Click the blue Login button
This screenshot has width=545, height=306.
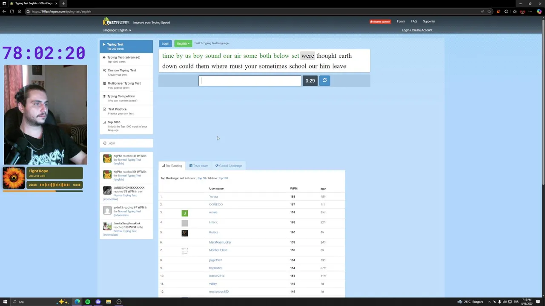pyautogui.click(x=165, y=43)
